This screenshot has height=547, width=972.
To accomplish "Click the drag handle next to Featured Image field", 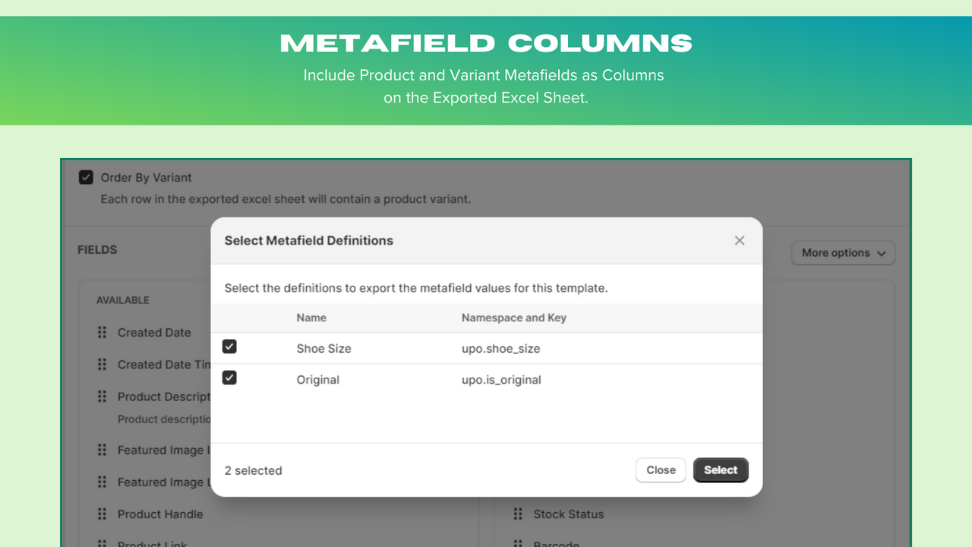I will pyautogui.click(x=102, y=450).
